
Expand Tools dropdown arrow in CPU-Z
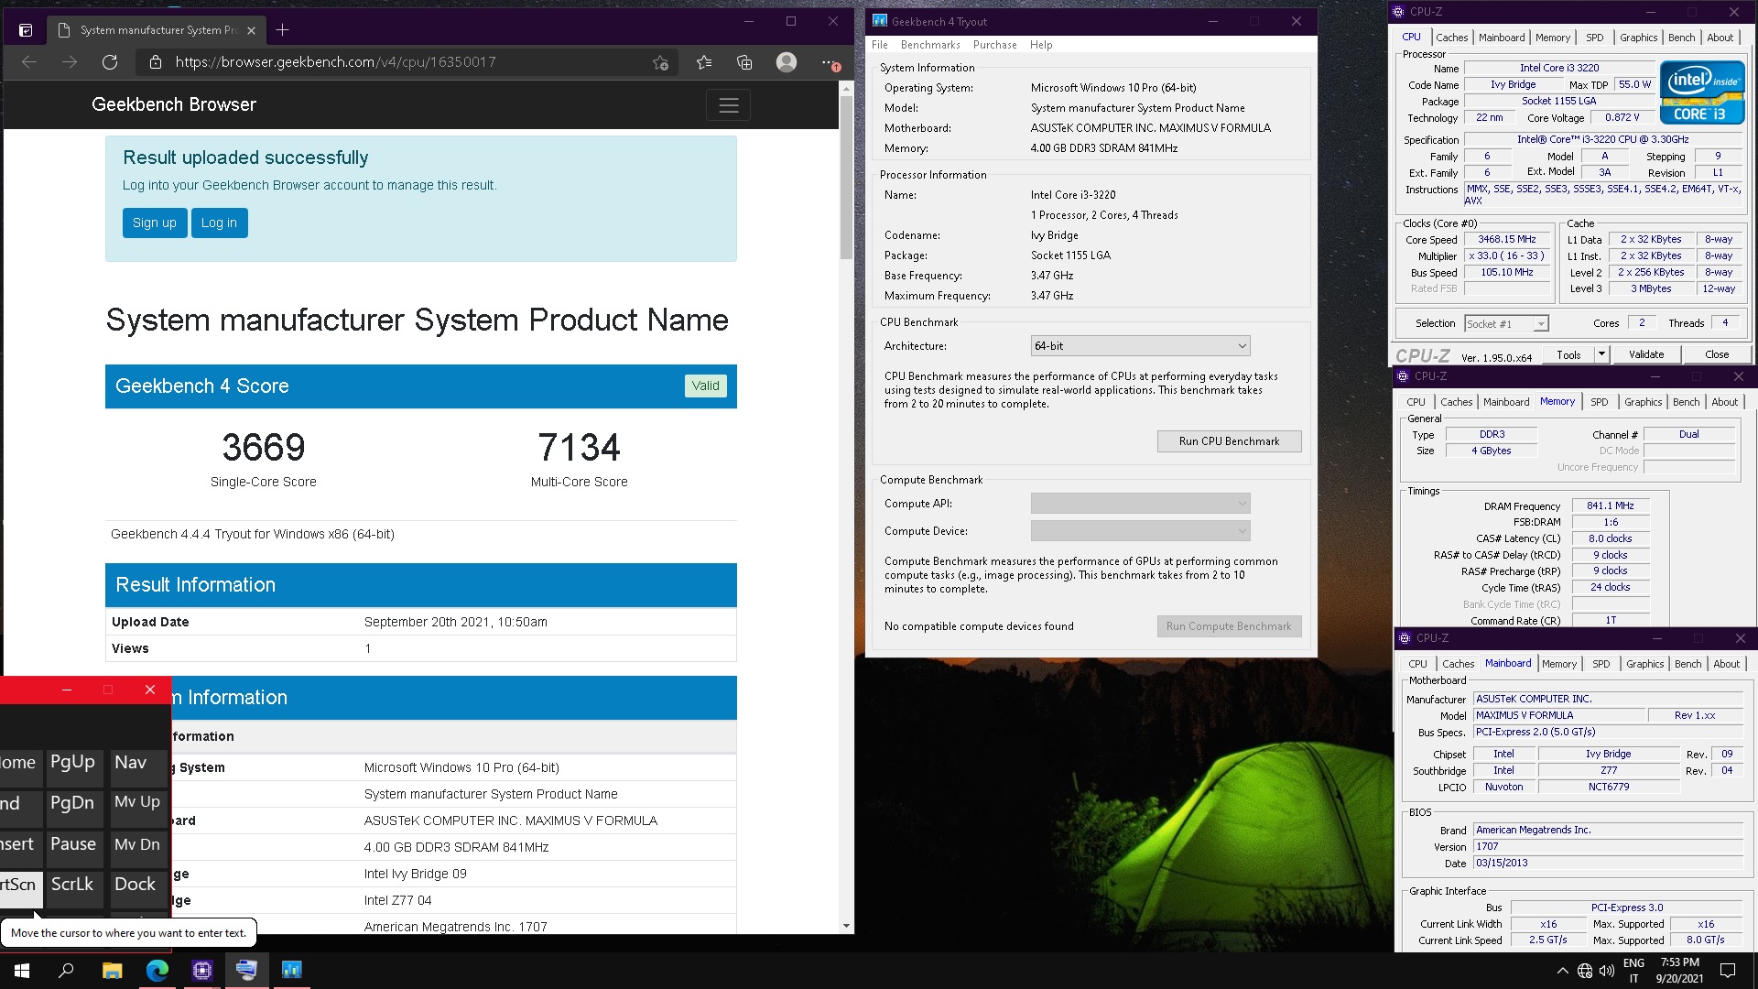pyautogui.click(x=1601, y=354)
